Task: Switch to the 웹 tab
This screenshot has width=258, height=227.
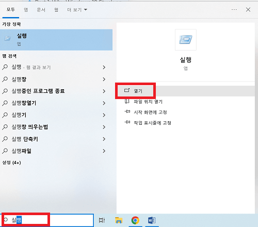Action: 56,10
